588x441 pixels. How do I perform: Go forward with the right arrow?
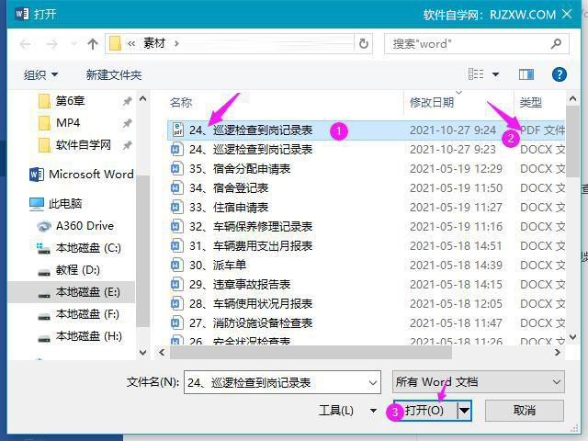pos(52,44)
